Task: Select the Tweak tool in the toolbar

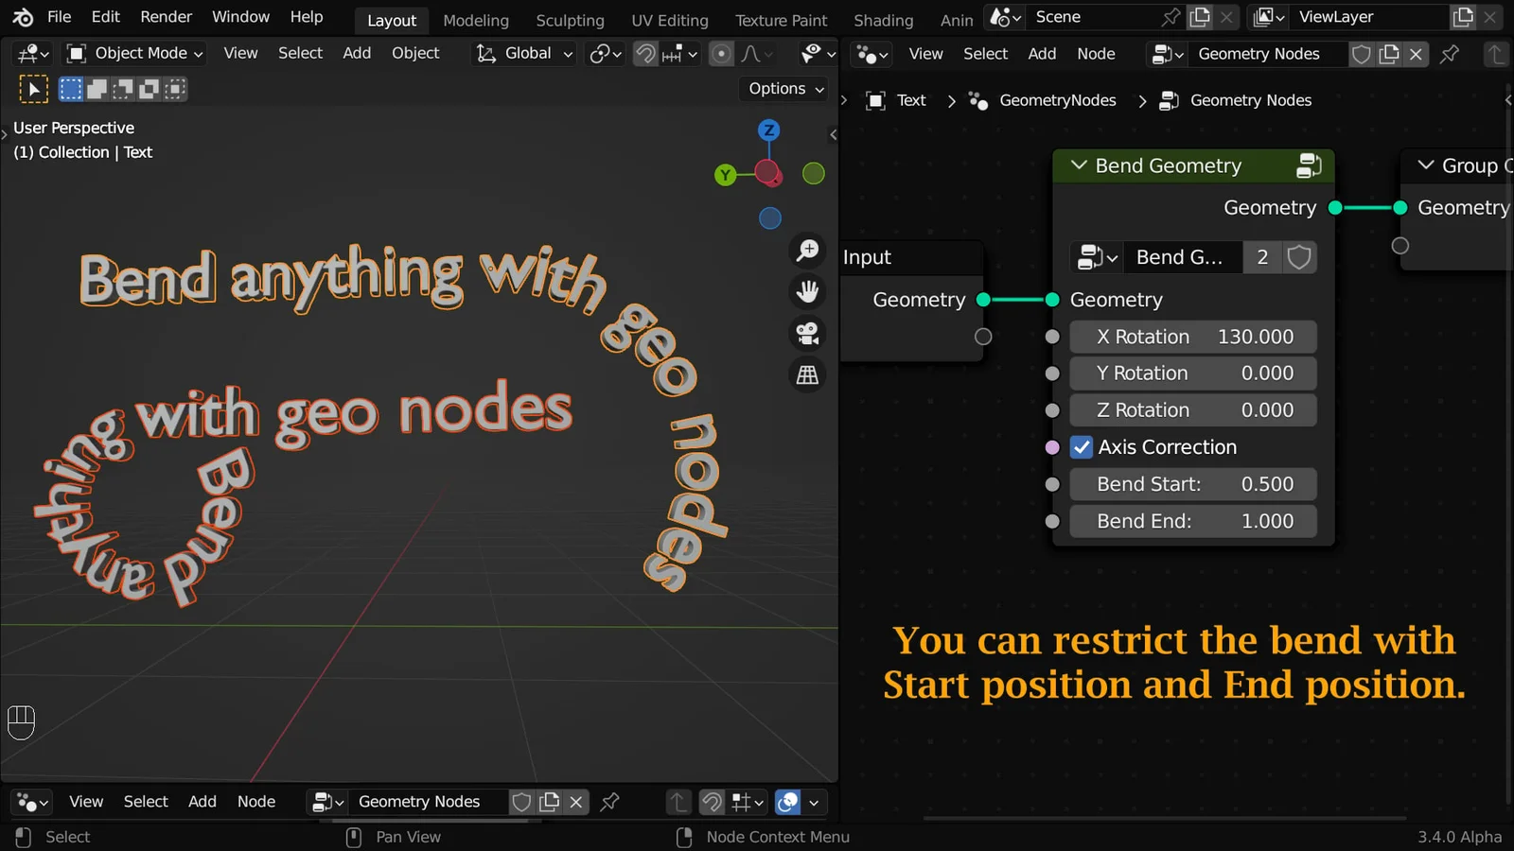Action: pos(34,88)
